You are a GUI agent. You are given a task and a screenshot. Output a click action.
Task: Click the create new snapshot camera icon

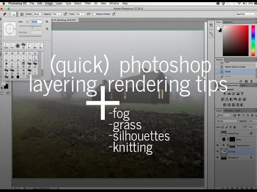coord(246,81)
